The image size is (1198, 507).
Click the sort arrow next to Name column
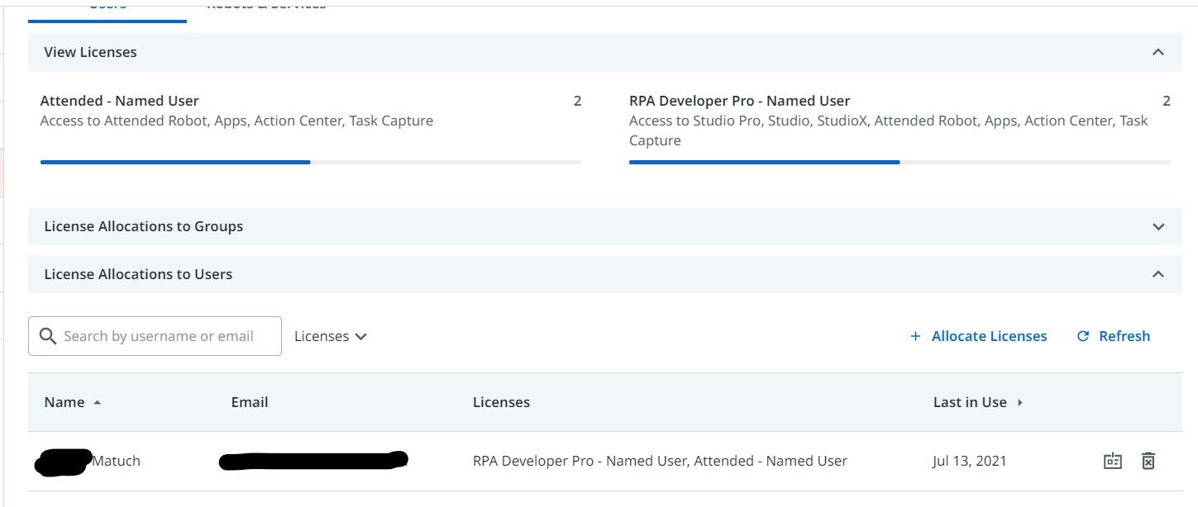[98, 403]
